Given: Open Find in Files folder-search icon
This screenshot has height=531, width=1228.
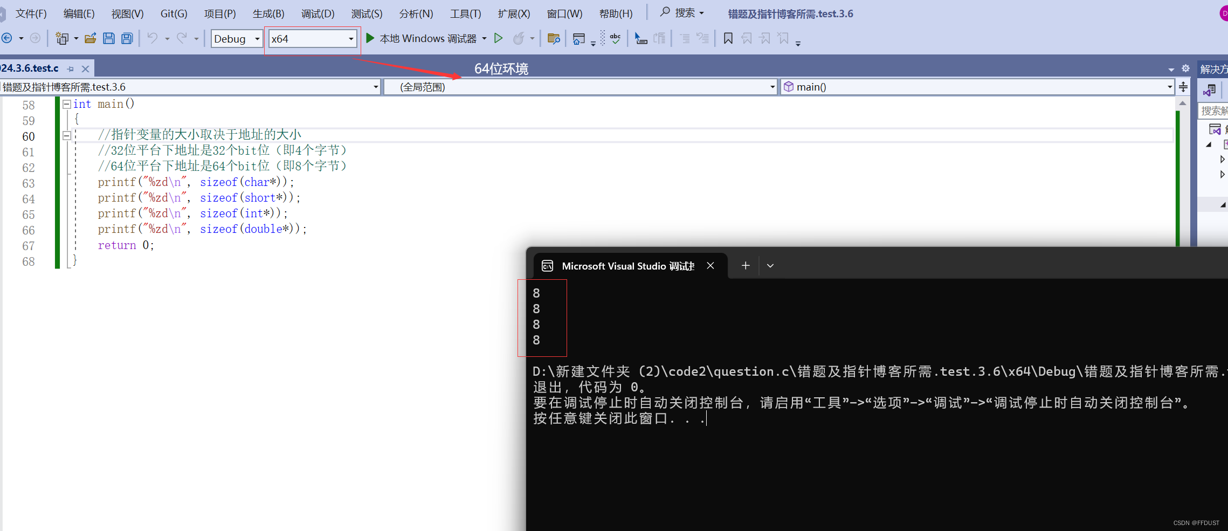Looking at the screenshot, I should 554,38.
